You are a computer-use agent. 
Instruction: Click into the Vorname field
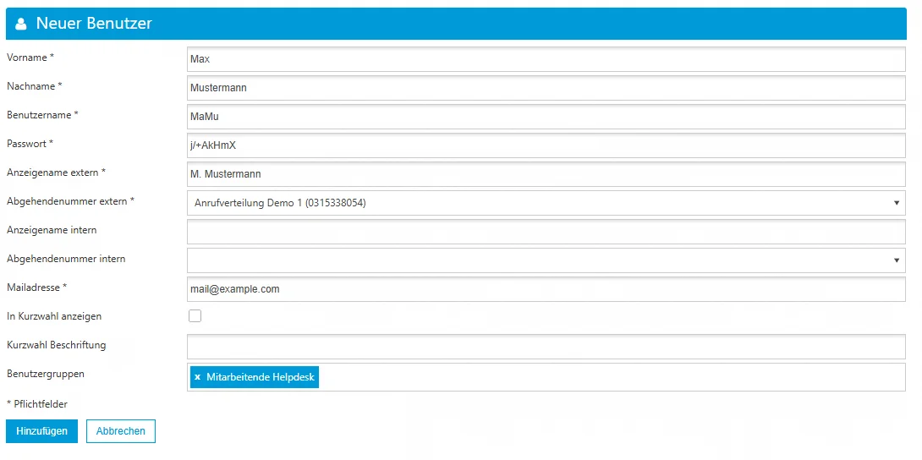click(546, 59)
